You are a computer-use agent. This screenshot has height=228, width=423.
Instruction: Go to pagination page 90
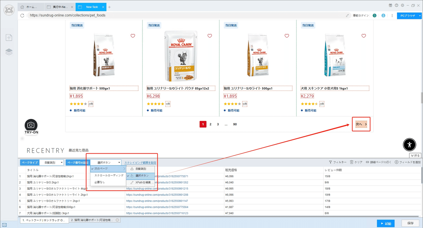pyautogui.click(x=235, y=124)
